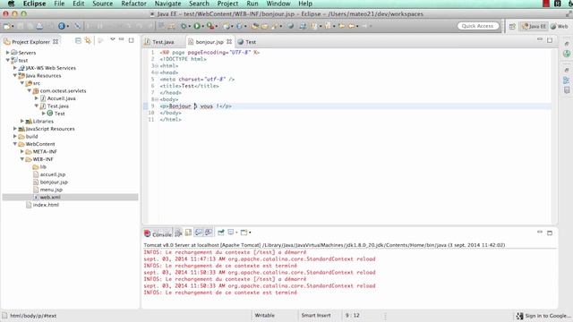Screen dimensions: 573x322
Task: Click in the Quick Access field
Action: tap(477, 26)
